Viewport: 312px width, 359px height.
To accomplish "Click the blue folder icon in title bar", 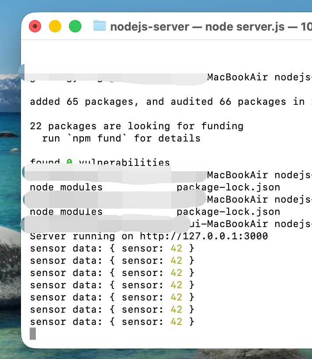I will pos(100,26).
